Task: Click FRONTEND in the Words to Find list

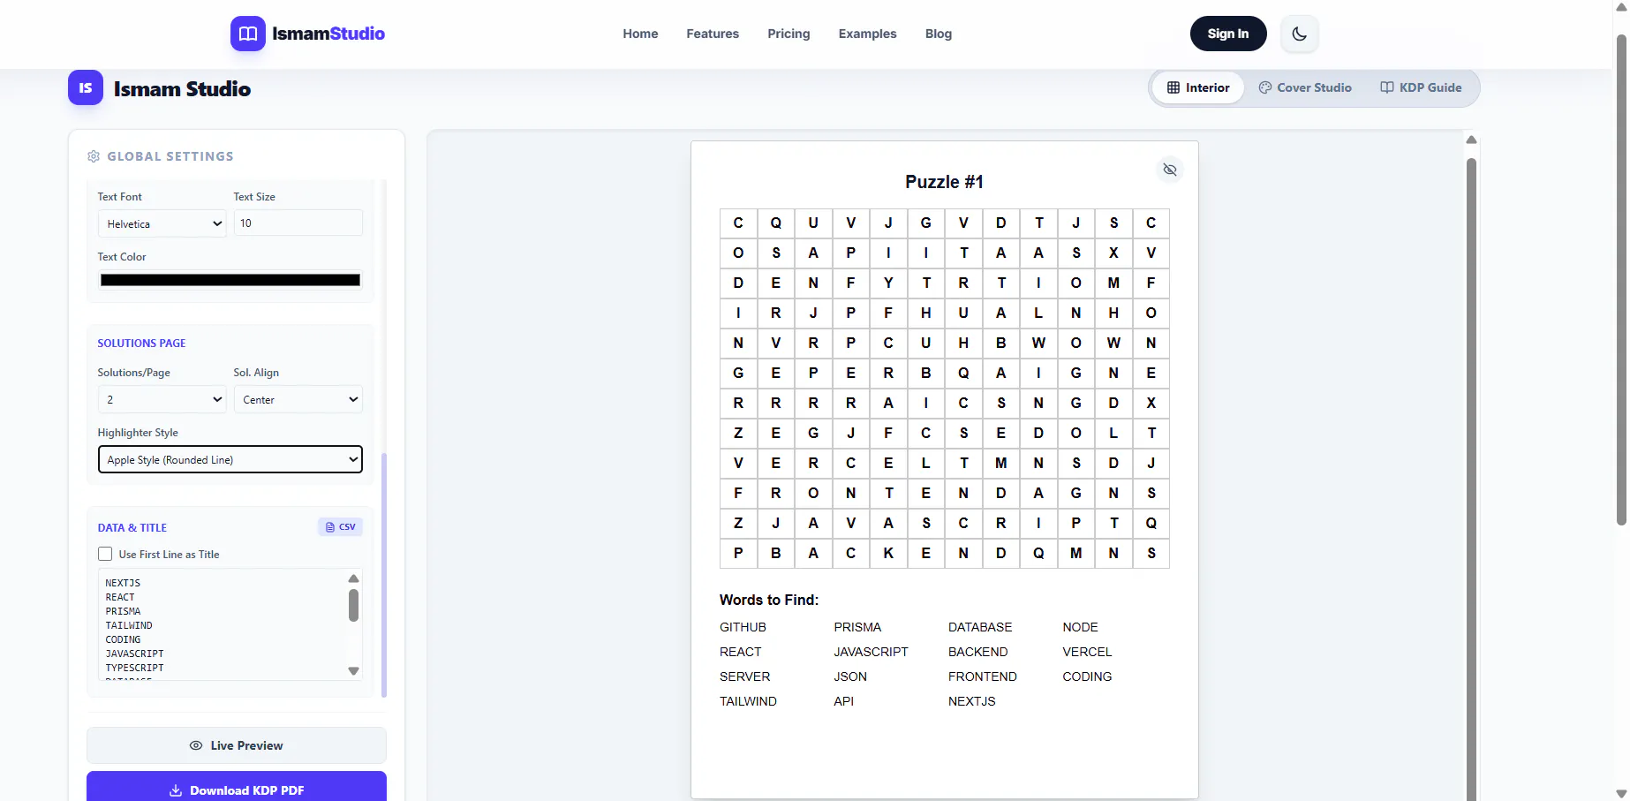Action: [983, 676]
